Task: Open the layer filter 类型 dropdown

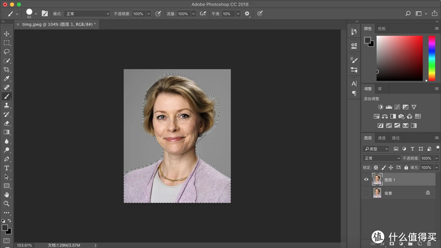Action: point(376,149)
